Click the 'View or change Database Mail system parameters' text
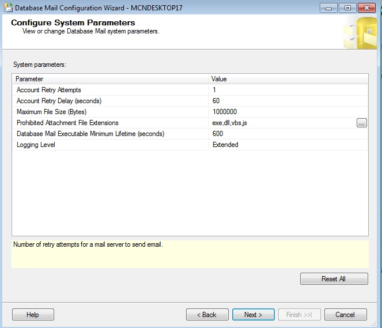382x328 pixels. [x=90, y=32]
